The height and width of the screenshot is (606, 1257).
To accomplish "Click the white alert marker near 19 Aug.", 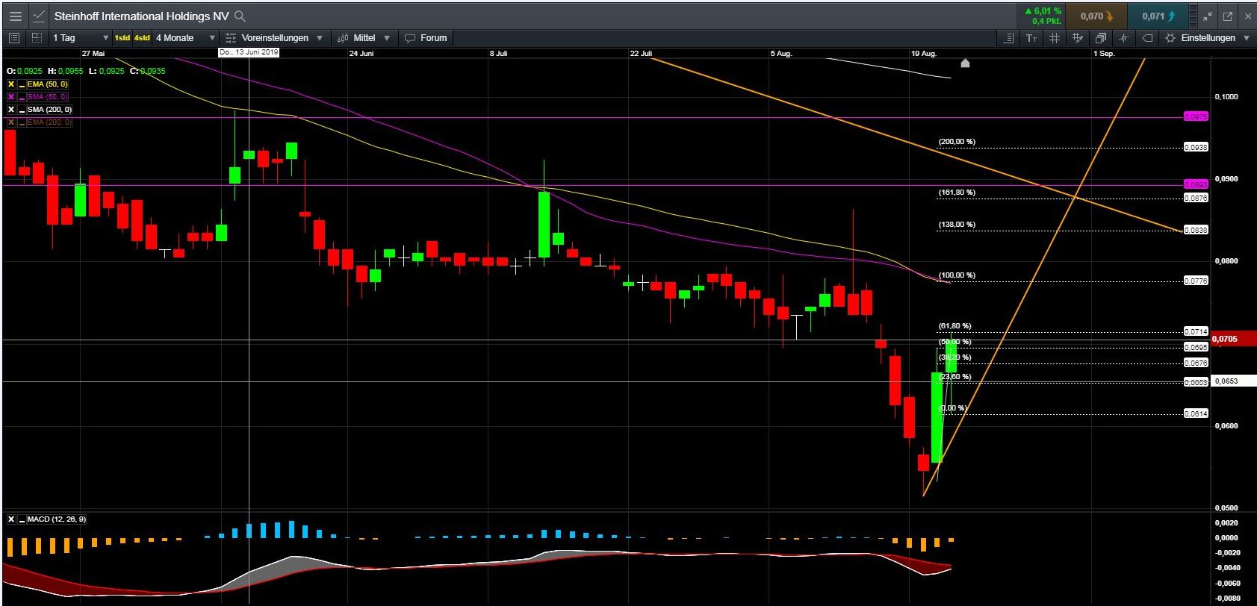I will tap(965, 63).
